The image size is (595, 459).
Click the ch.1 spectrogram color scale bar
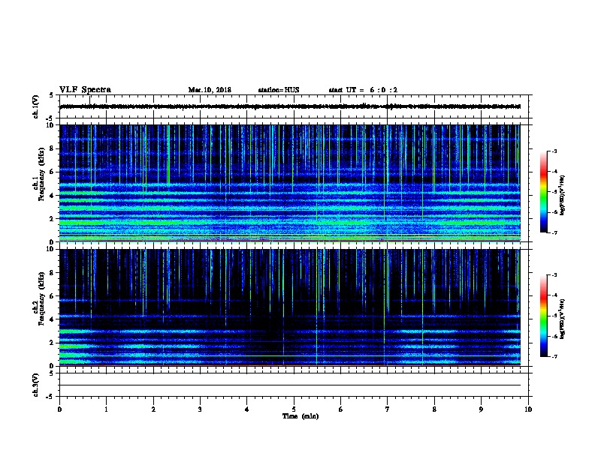click(544, 192)
